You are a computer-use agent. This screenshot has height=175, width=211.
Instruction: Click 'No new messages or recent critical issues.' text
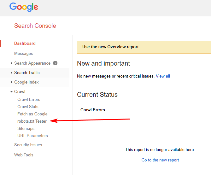pyautogui.click(x=116, y=76)
